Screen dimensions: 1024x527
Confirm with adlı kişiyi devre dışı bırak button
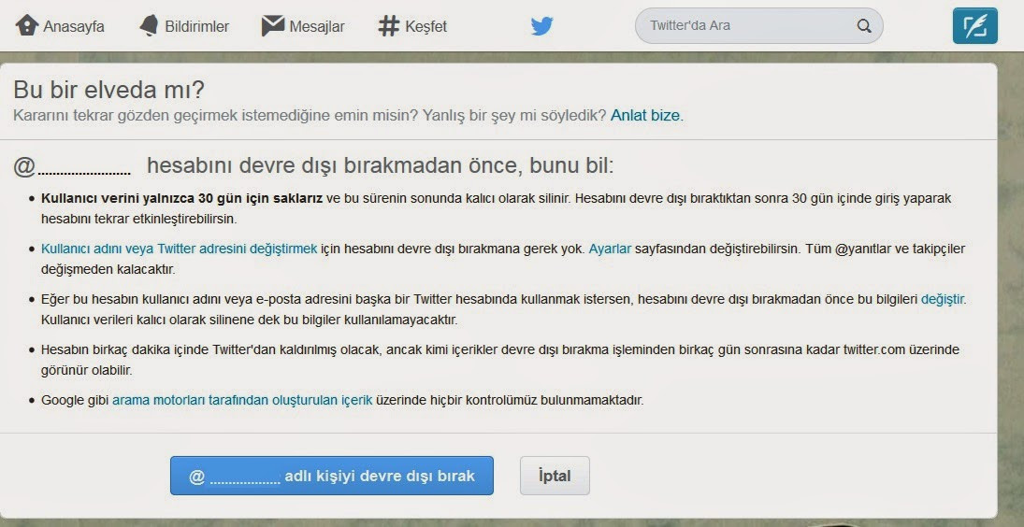(332, 476)
